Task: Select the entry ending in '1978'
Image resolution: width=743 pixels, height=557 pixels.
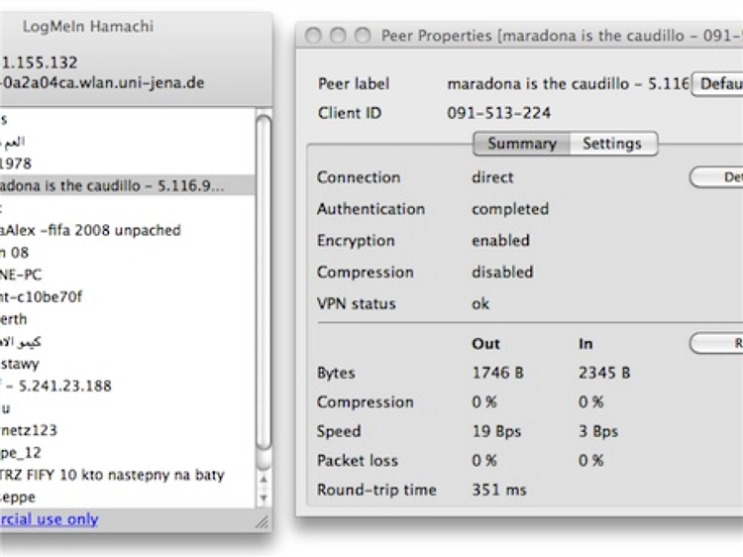Action: pyautogui.click(x=127, y=164)
